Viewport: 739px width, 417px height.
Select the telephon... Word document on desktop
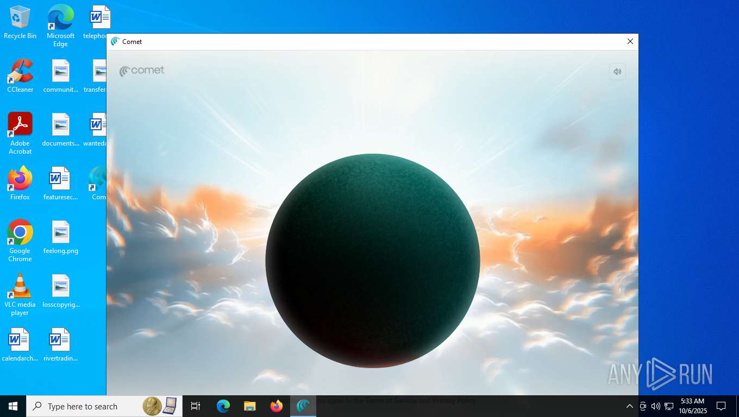point(97,22)
